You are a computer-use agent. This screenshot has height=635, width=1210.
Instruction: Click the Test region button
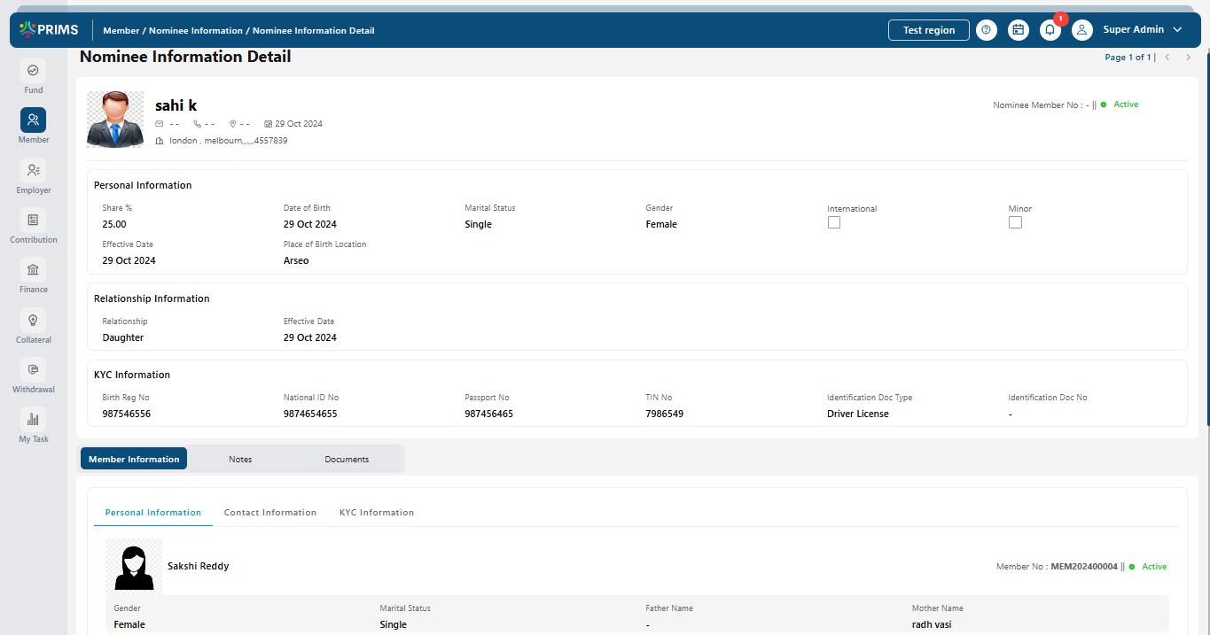pos(928,30)
